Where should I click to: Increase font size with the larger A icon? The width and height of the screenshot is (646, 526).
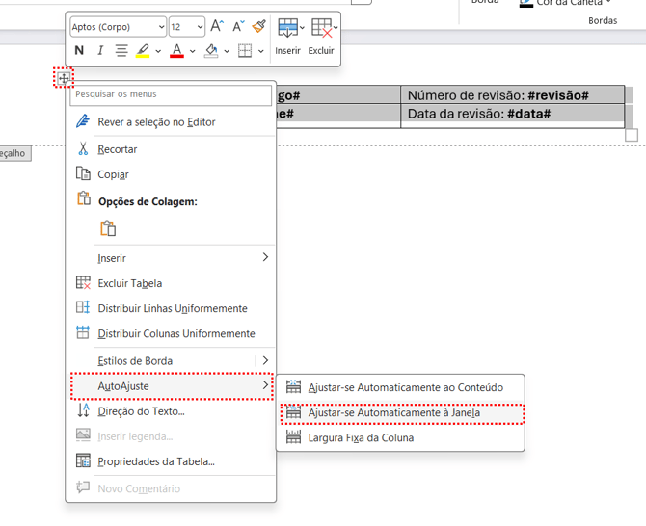point(217,27)
